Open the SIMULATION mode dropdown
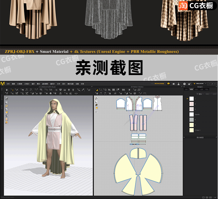The height and width of the screenshot is (199, 218). point(200,83)
